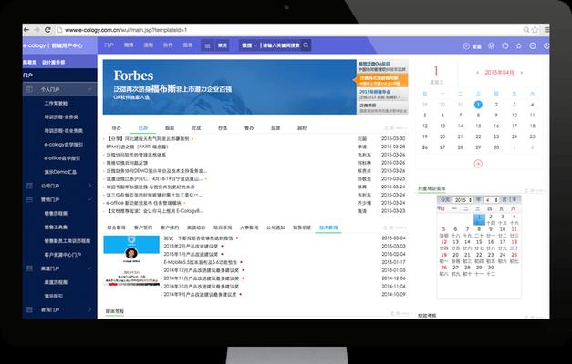Click the search magnifier in the purple bar

(x=306, y=45)
